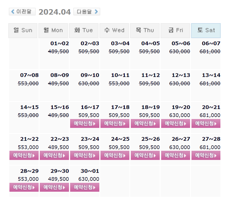Click date label 07~08
The width and height of the screenshot is (233, 202).
click(29, 75)
